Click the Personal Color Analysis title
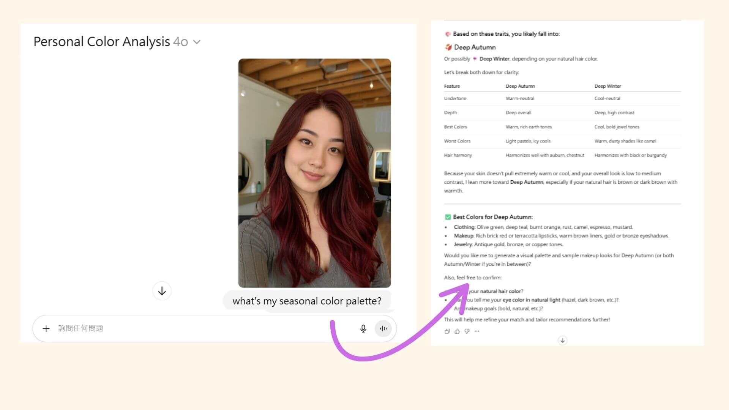 102,42
